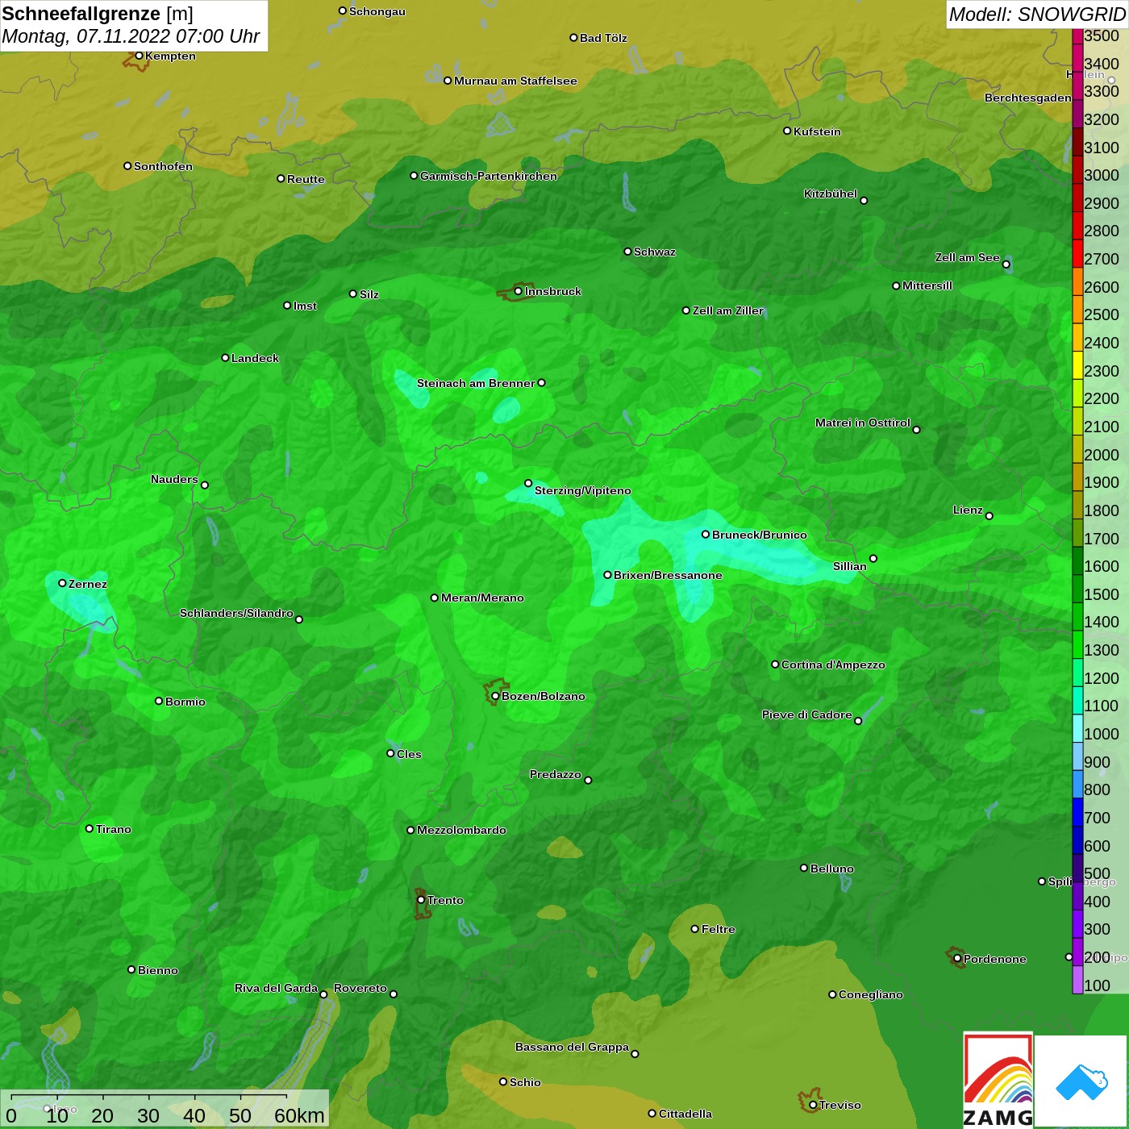Select the Pordenone marker dot

click(957, 959)
